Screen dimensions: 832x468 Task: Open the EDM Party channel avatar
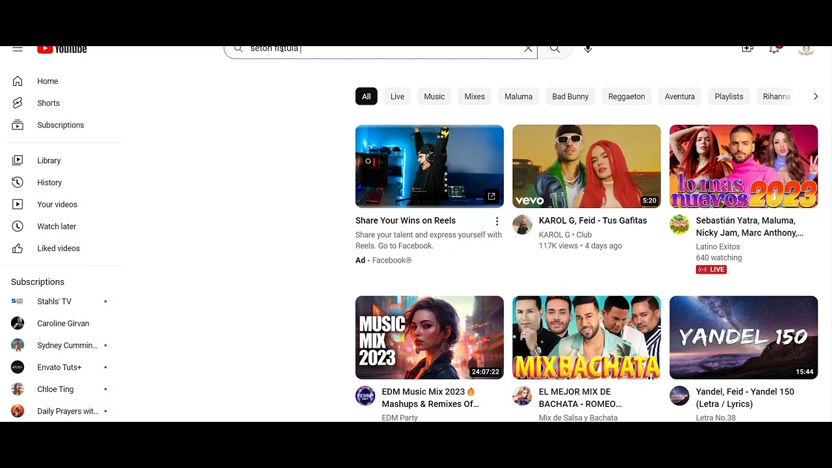[365, 396]
